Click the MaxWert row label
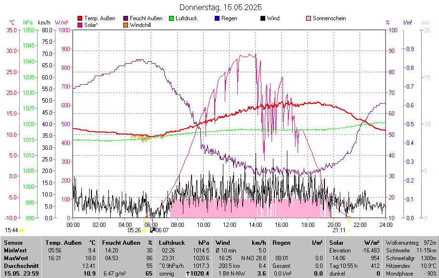 pyautogui.click(x=16, y=258)
